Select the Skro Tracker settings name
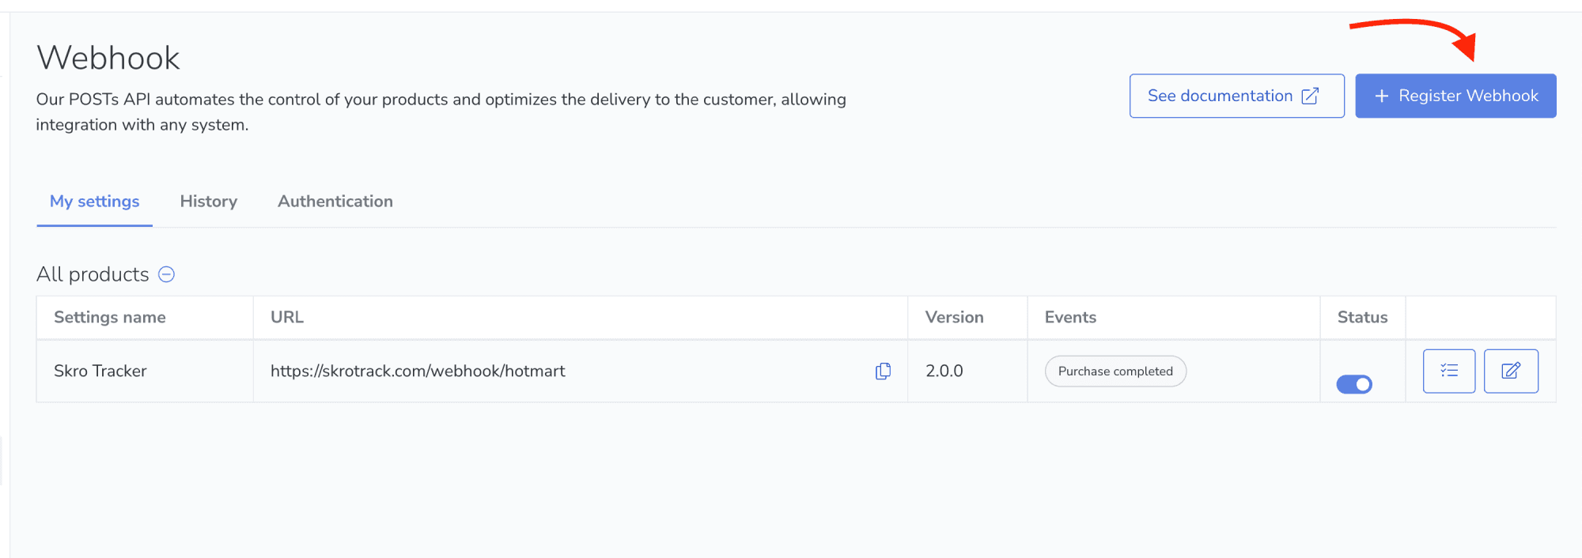 coord(100,371)
